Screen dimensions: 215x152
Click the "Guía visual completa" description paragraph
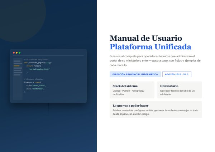[x=155, y=60]
